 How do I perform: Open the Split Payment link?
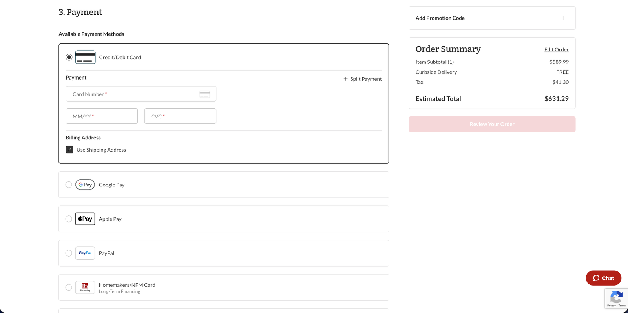tap(366, 79)
